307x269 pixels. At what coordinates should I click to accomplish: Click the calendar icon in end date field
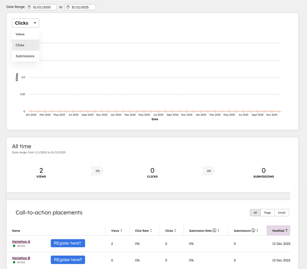68,7
